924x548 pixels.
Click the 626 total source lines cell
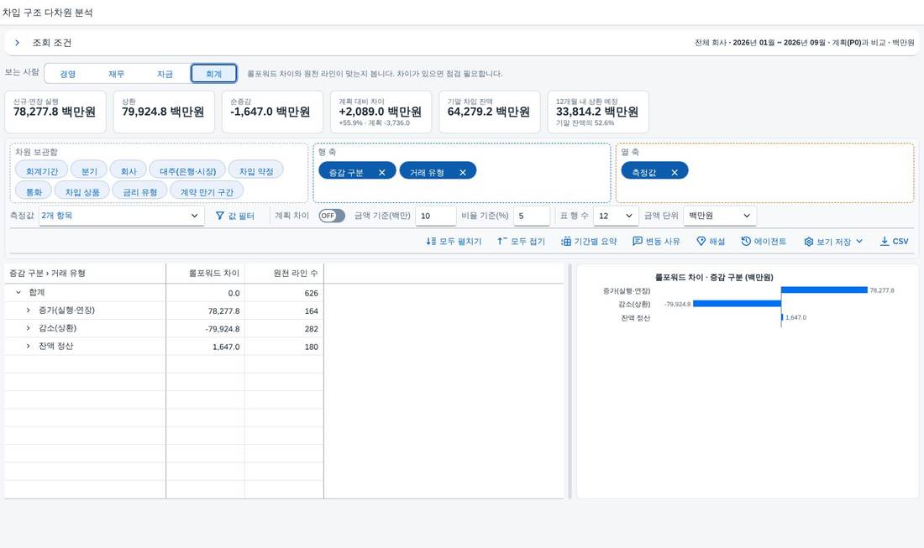284,293
